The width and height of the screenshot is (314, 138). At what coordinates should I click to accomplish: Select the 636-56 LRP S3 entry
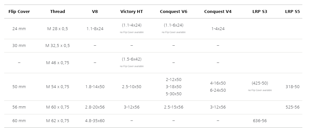[x=260, y=121]
